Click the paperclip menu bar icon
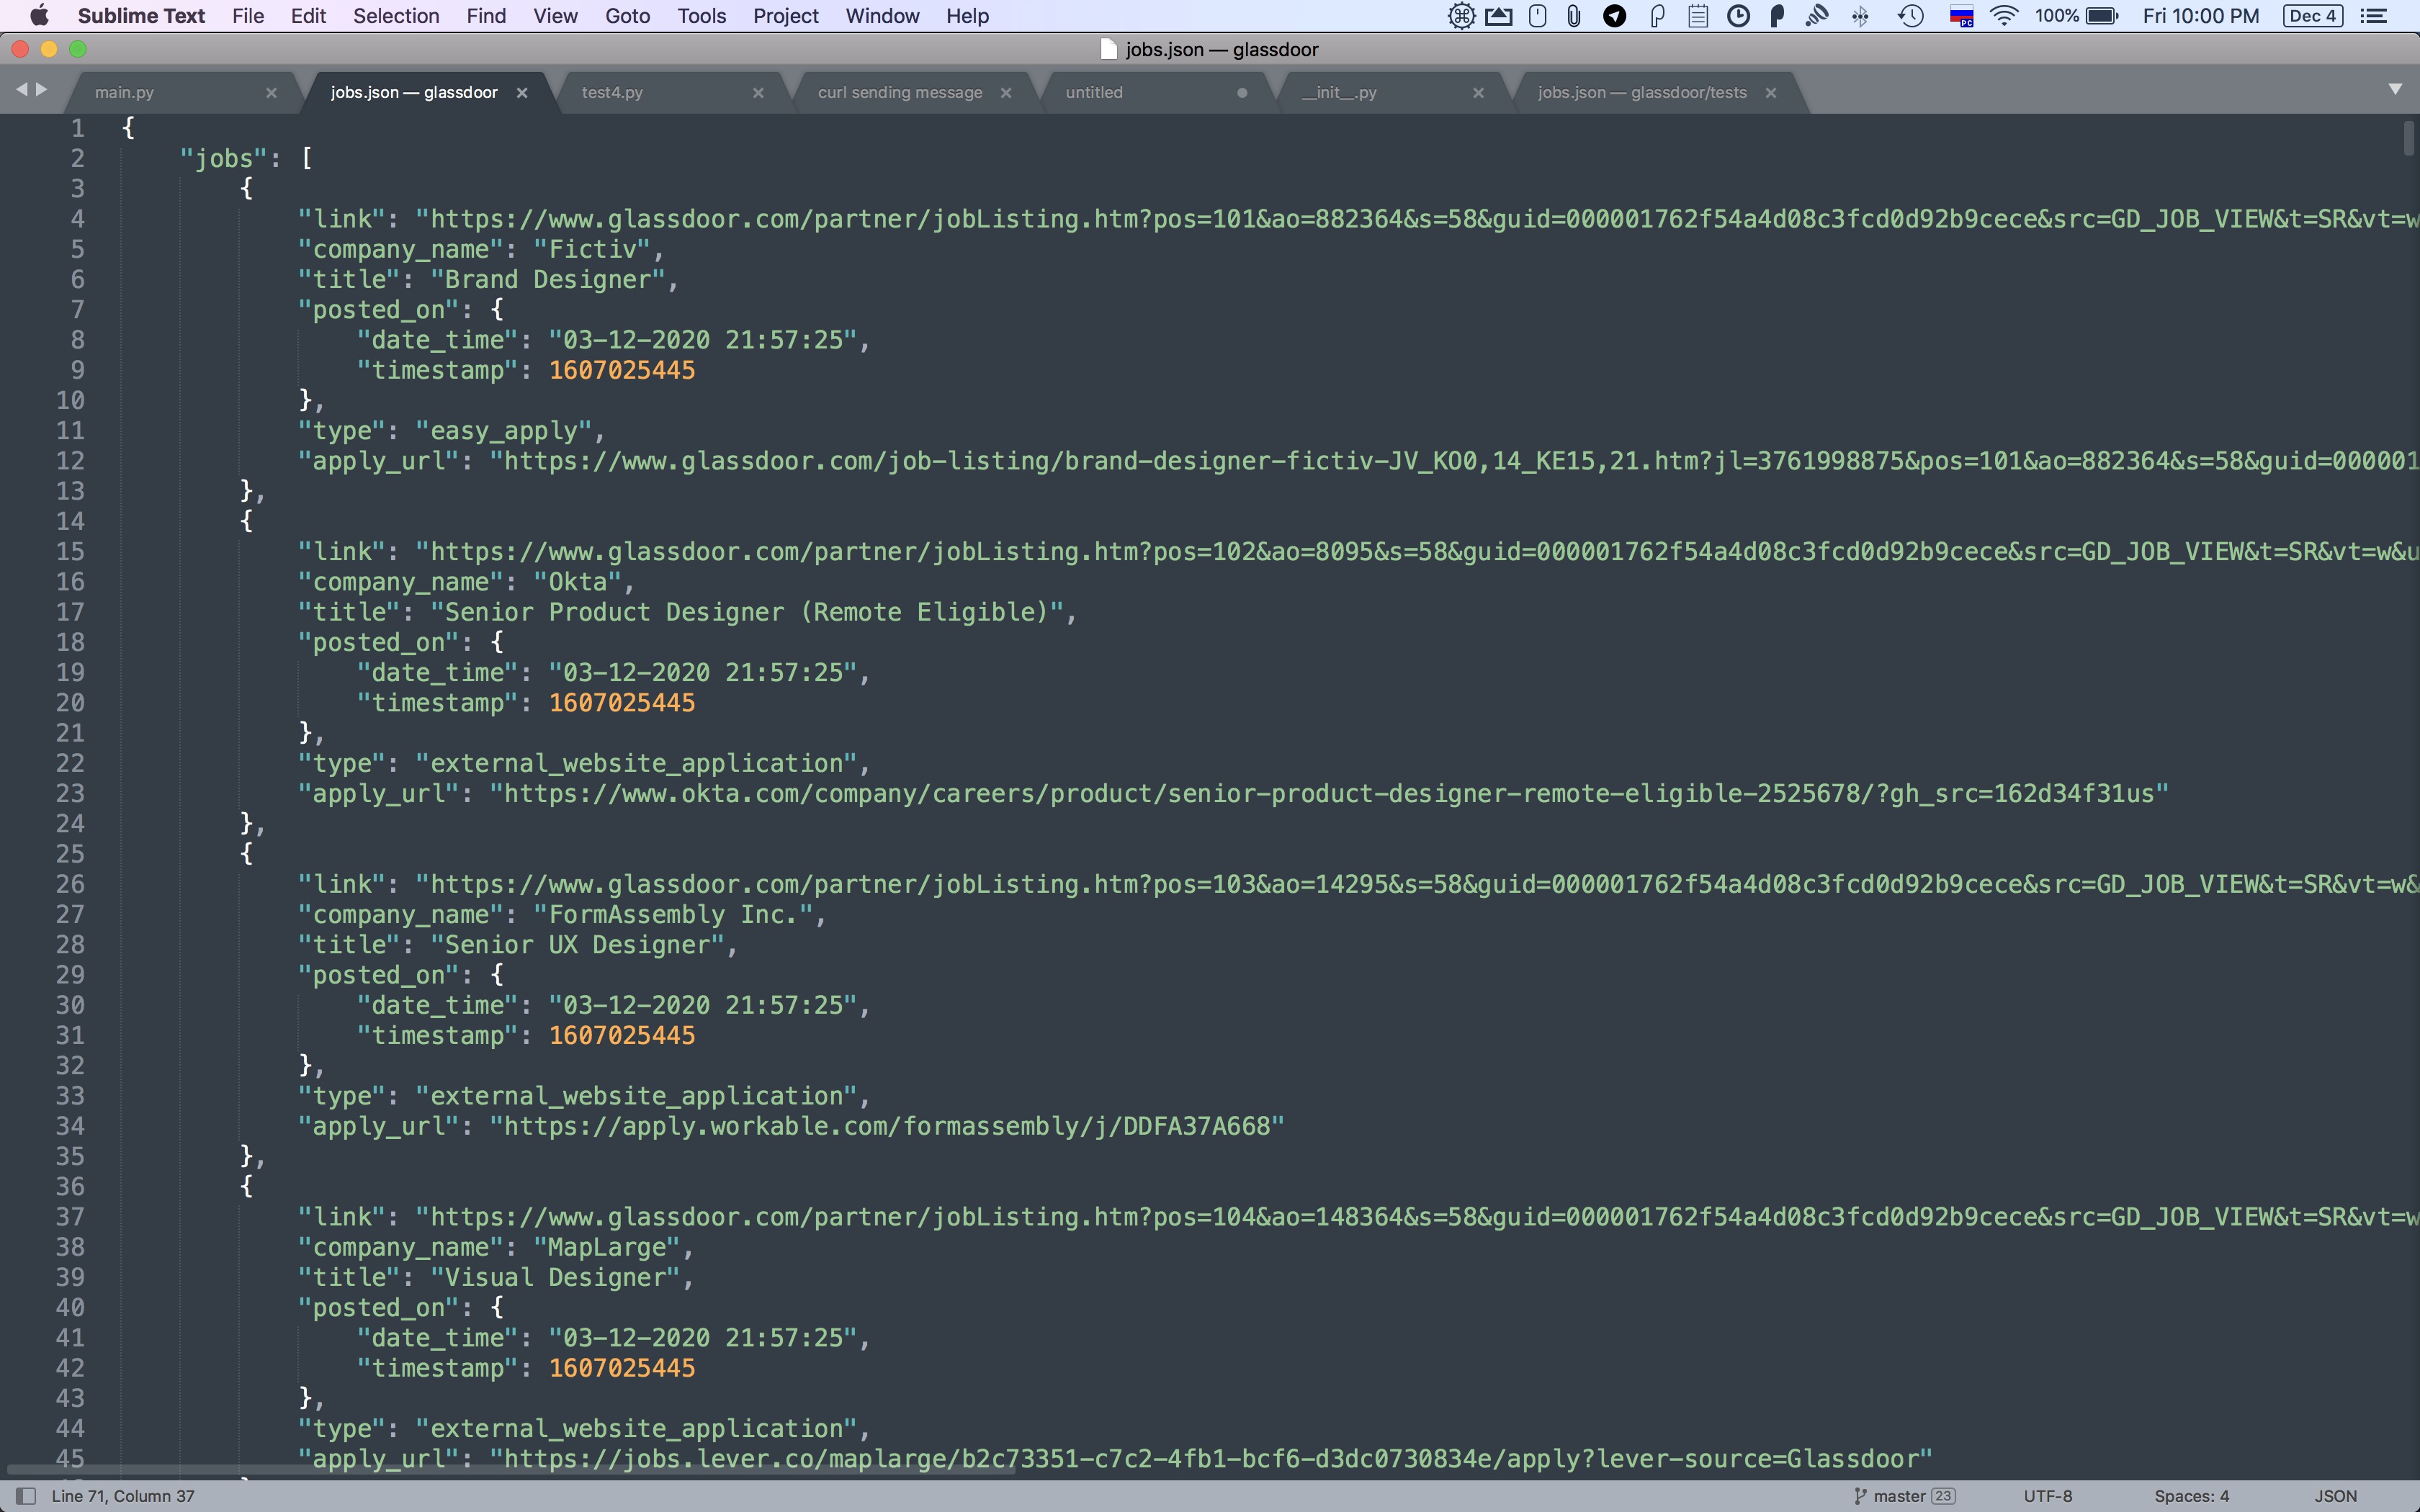This screenshot has width=2420, height=1512. (1574, 16)
